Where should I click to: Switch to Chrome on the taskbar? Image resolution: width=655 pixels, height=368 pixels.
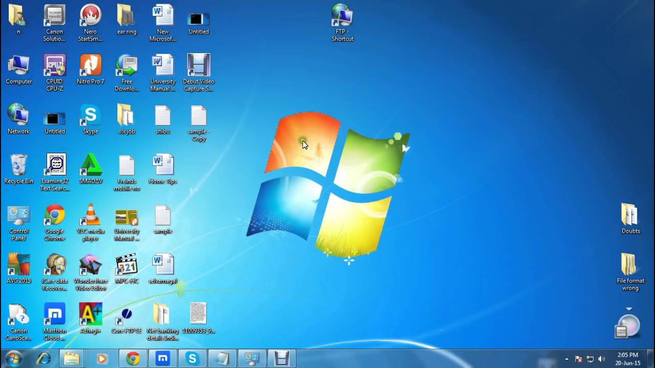[133, 359]
